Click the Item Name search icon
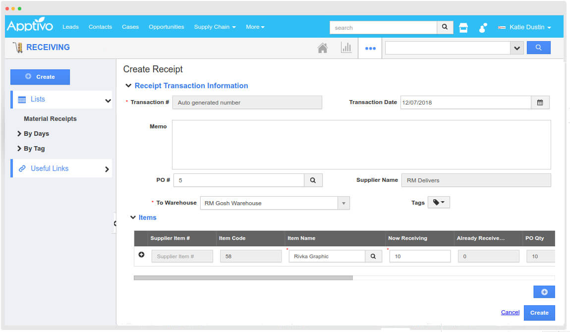The height and width of the screenshot is (332, 570). tap(373, 256)
